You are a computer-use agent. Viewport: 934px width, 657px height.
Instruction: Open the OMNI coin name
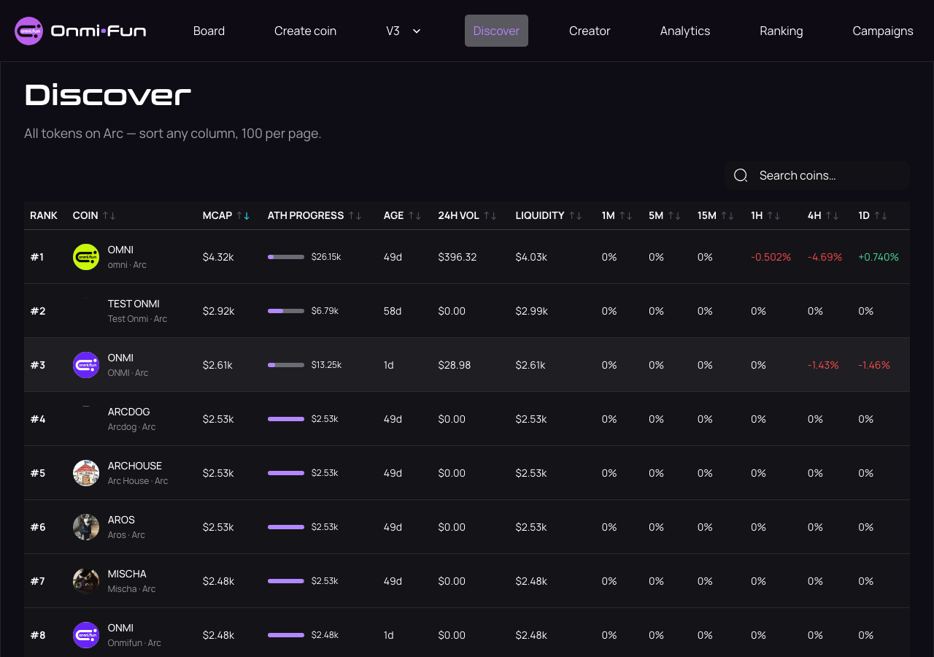[120, 250]
